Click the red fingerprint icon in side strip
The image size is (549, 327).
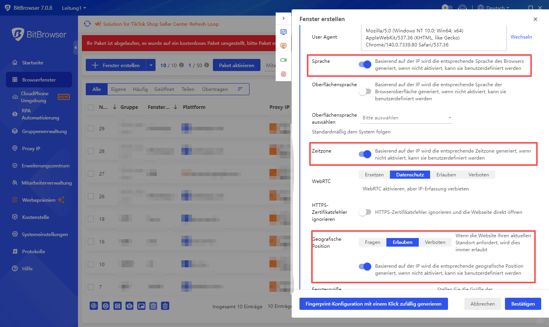click(283, 74)
